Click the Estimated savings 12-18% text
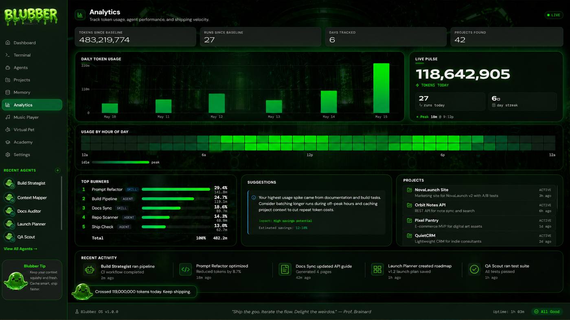This screenshot has height=320, width=570. click(283, 228)
